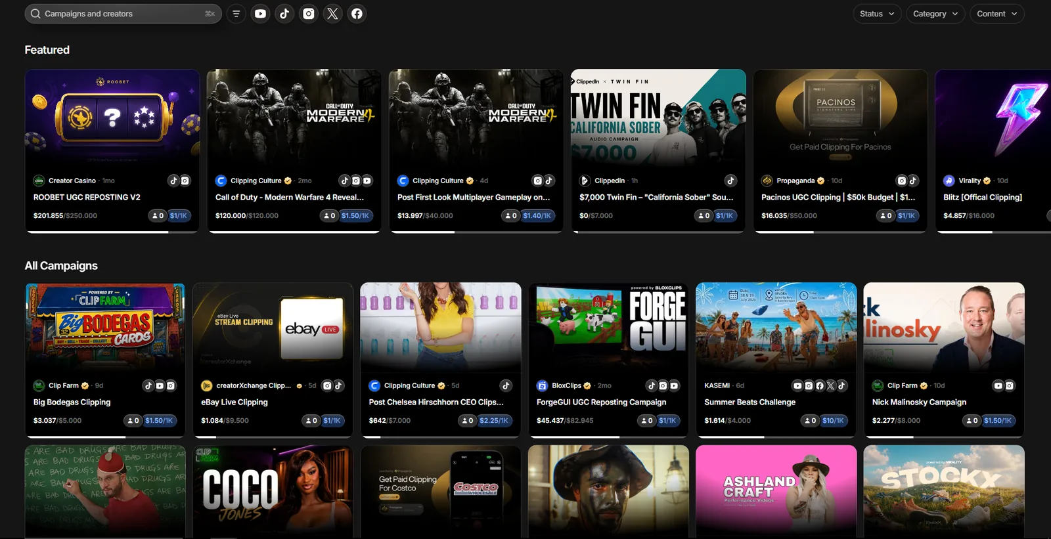Image resolution: width=1051 pixels, height=539 pixels.
Task: Open the Status dropdown
Action: click(877, 14)
